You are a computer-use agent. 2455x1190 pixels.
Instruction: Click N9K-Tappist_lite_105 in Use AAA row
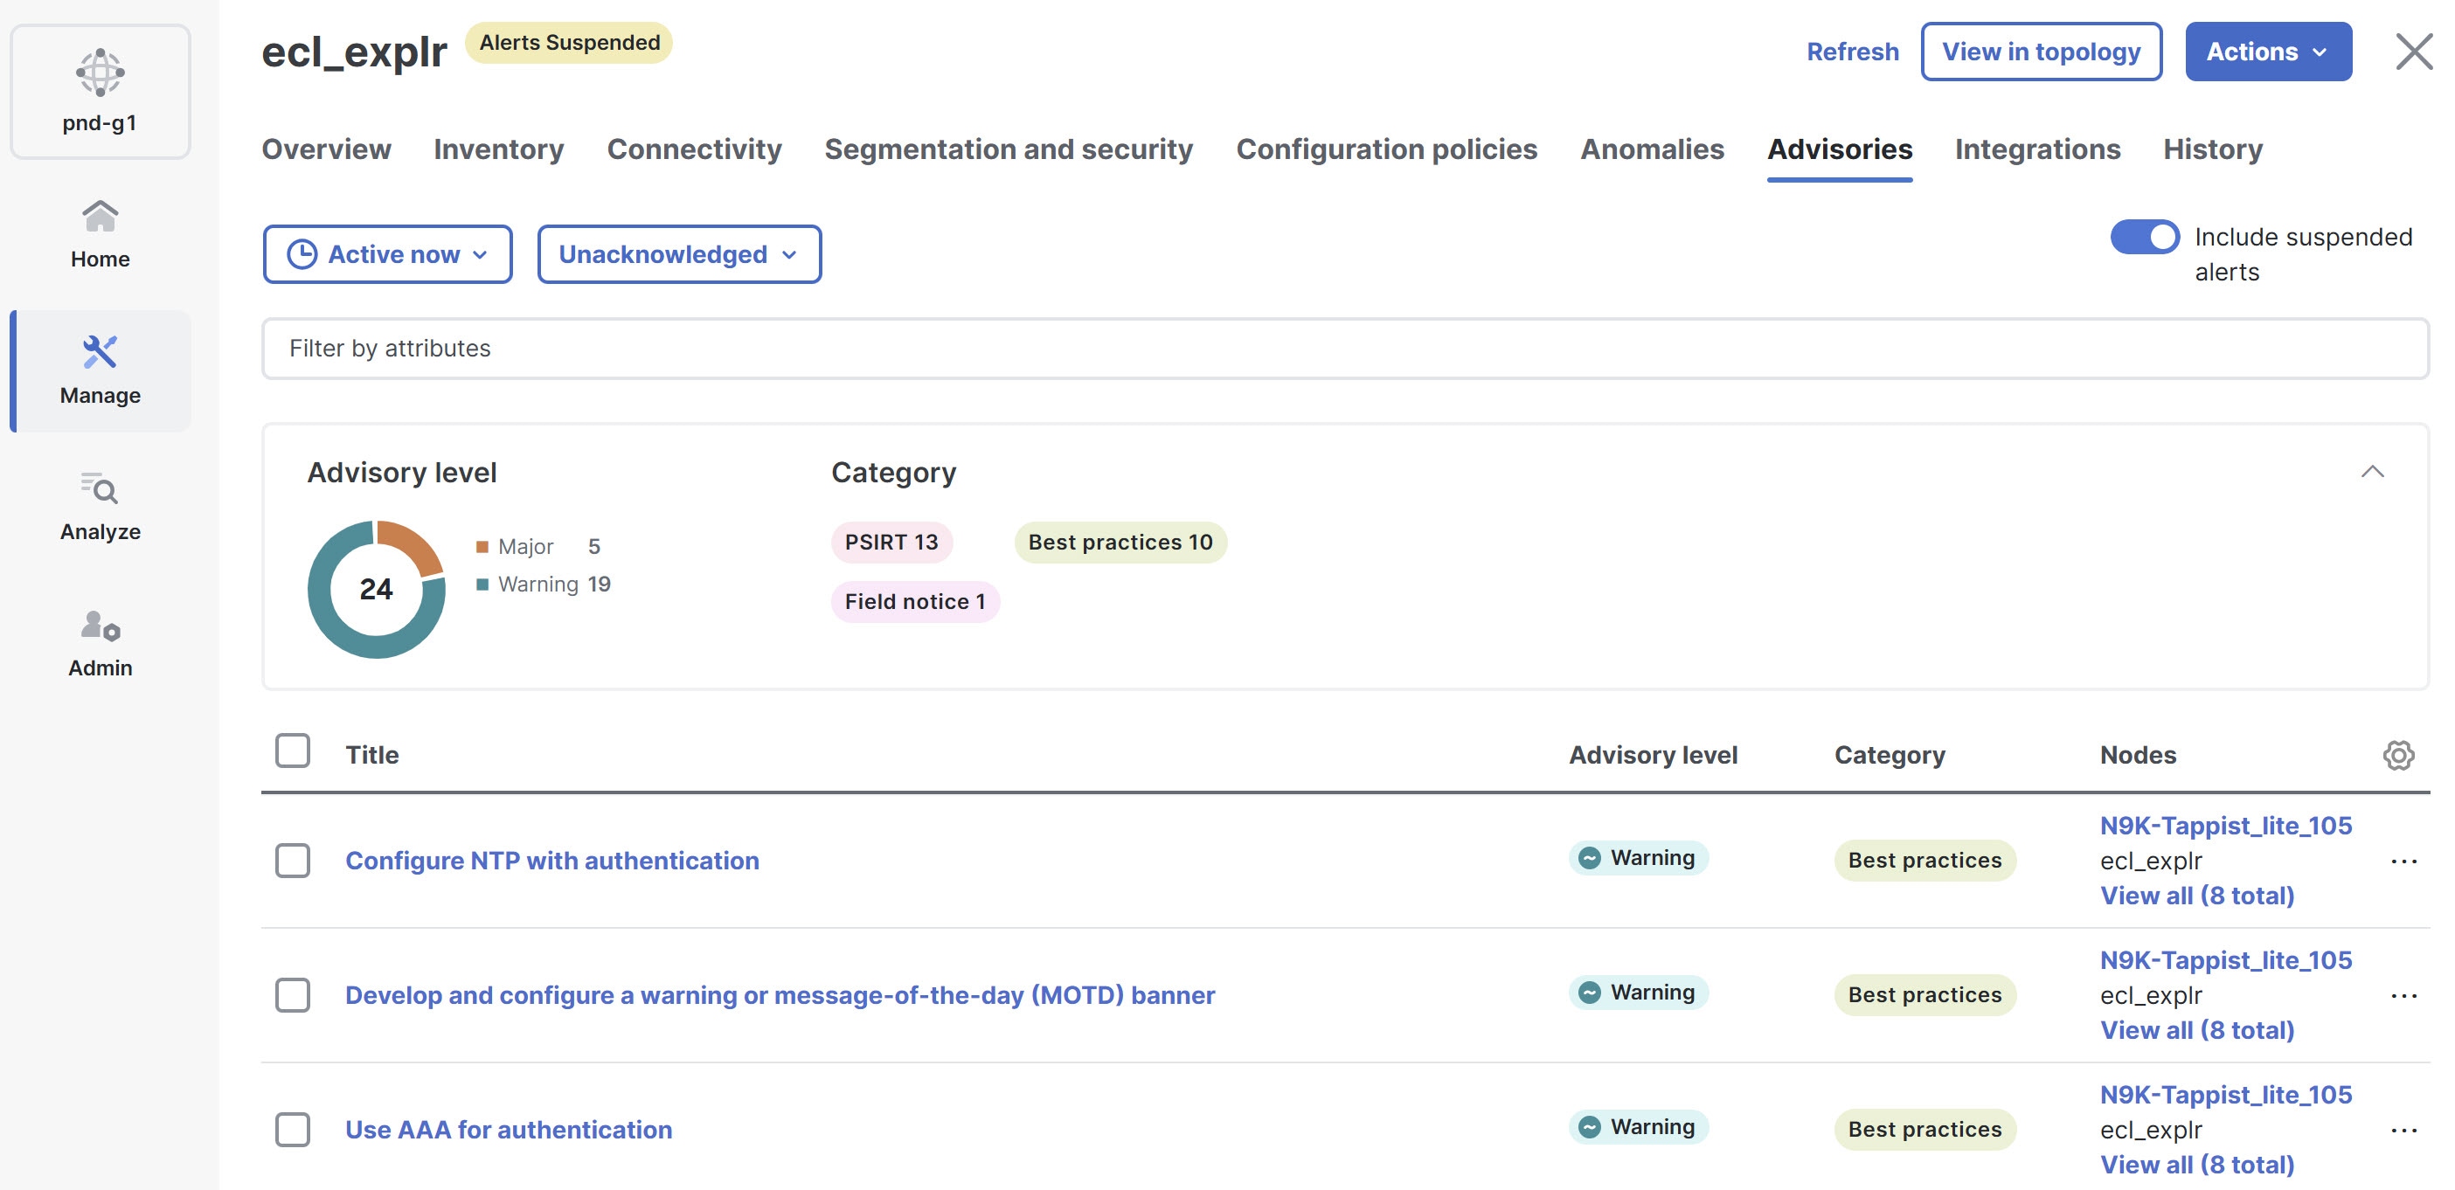(x=2225, y=1094)
